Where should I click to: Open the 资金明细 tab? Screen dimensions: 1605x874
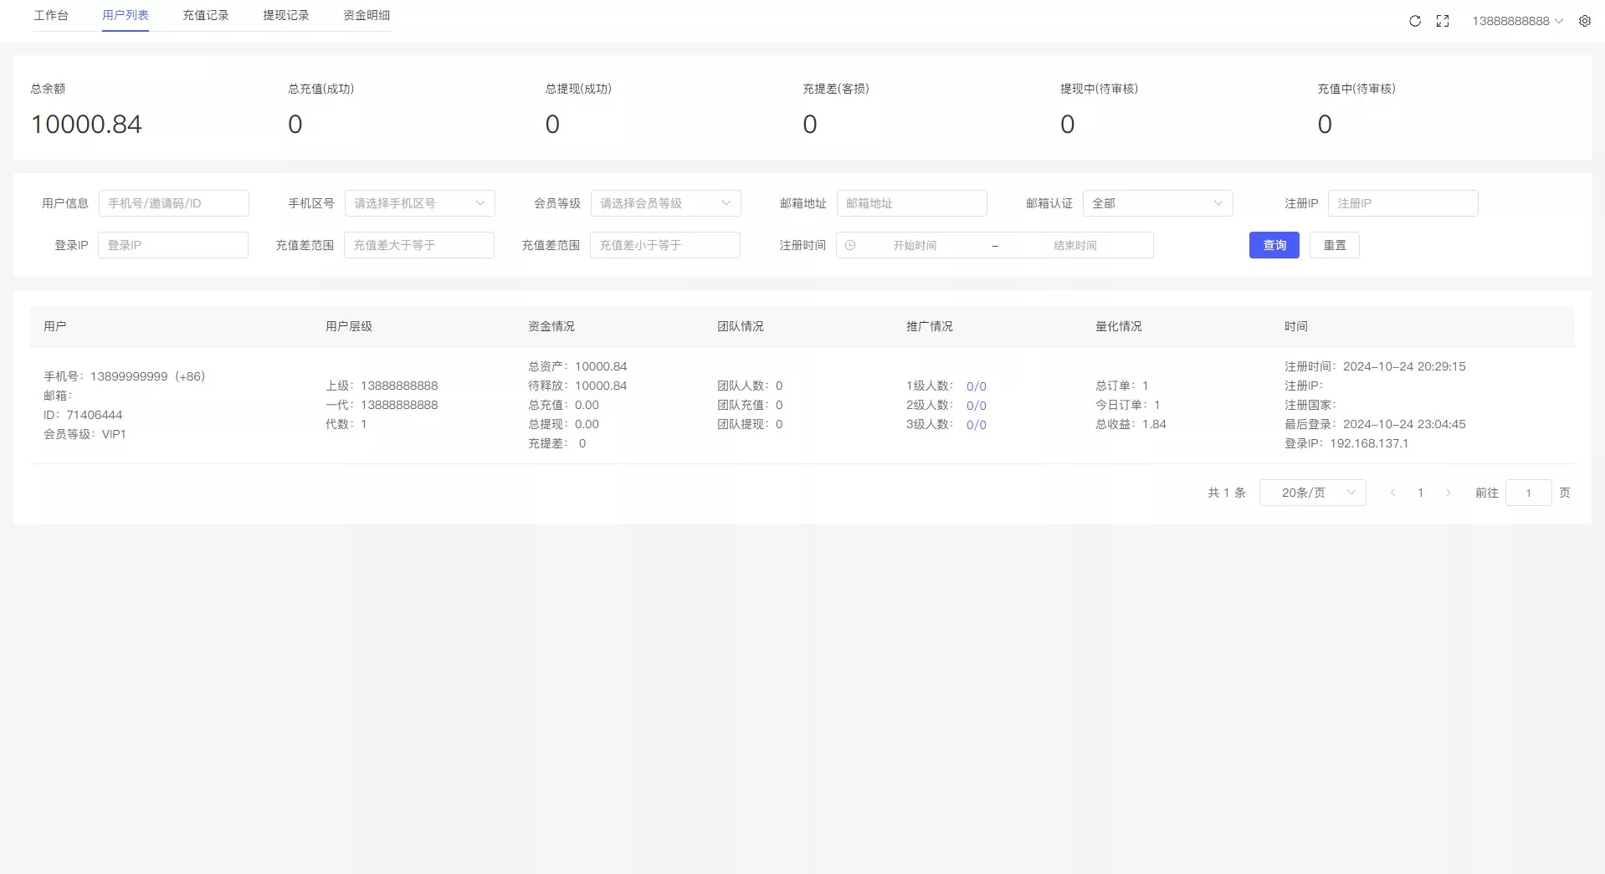(x=366, y=15)
